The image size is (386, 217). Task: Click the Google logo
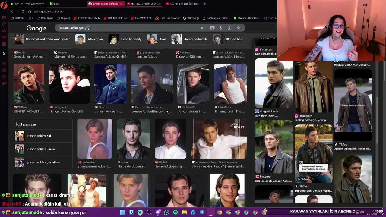(x=36, y=28)
